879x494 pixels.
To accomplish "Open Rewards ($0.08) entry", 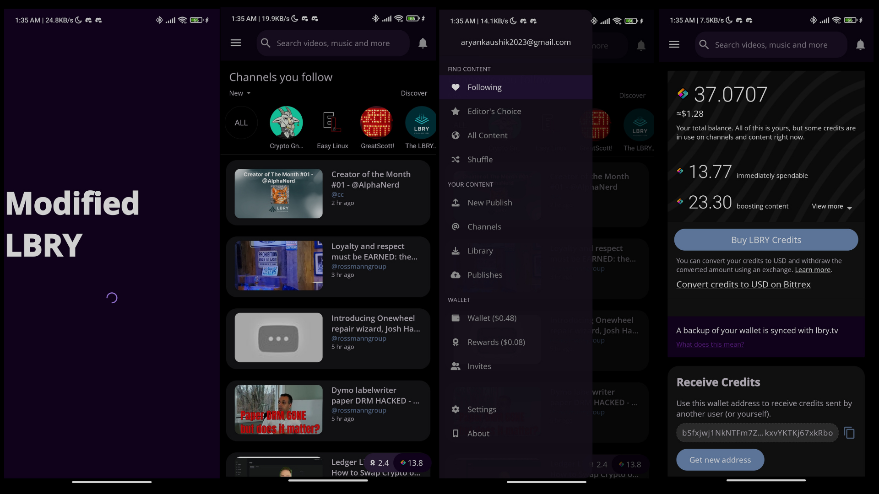I will 515,342.
